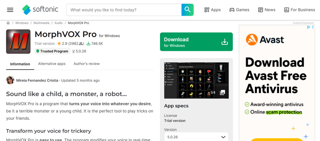Select the Information tab
Viewport: 320px width, 141px height.
point(20,64)
